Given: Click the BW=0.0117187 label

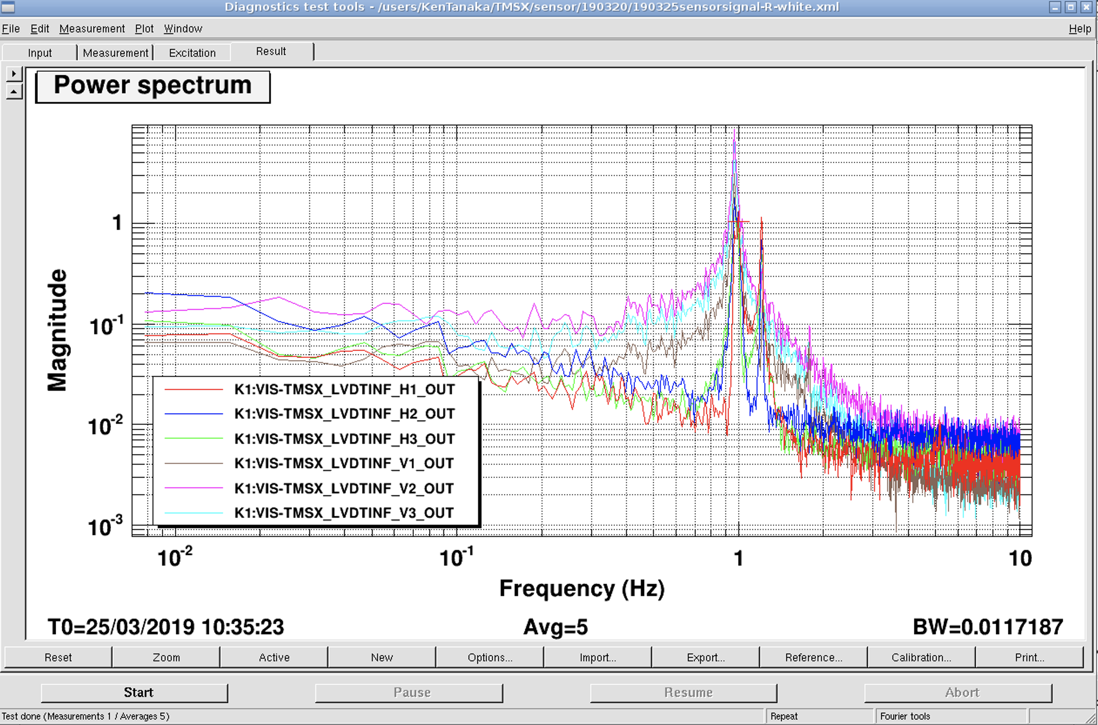Looking at the screenshot, I should (x=988, y=627).
